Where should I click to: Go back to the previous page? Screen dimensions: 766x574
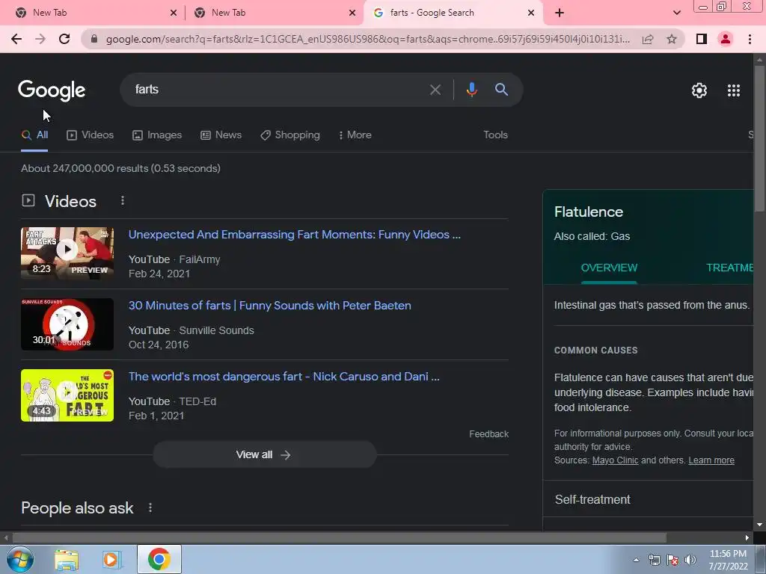tap(16, 39)
